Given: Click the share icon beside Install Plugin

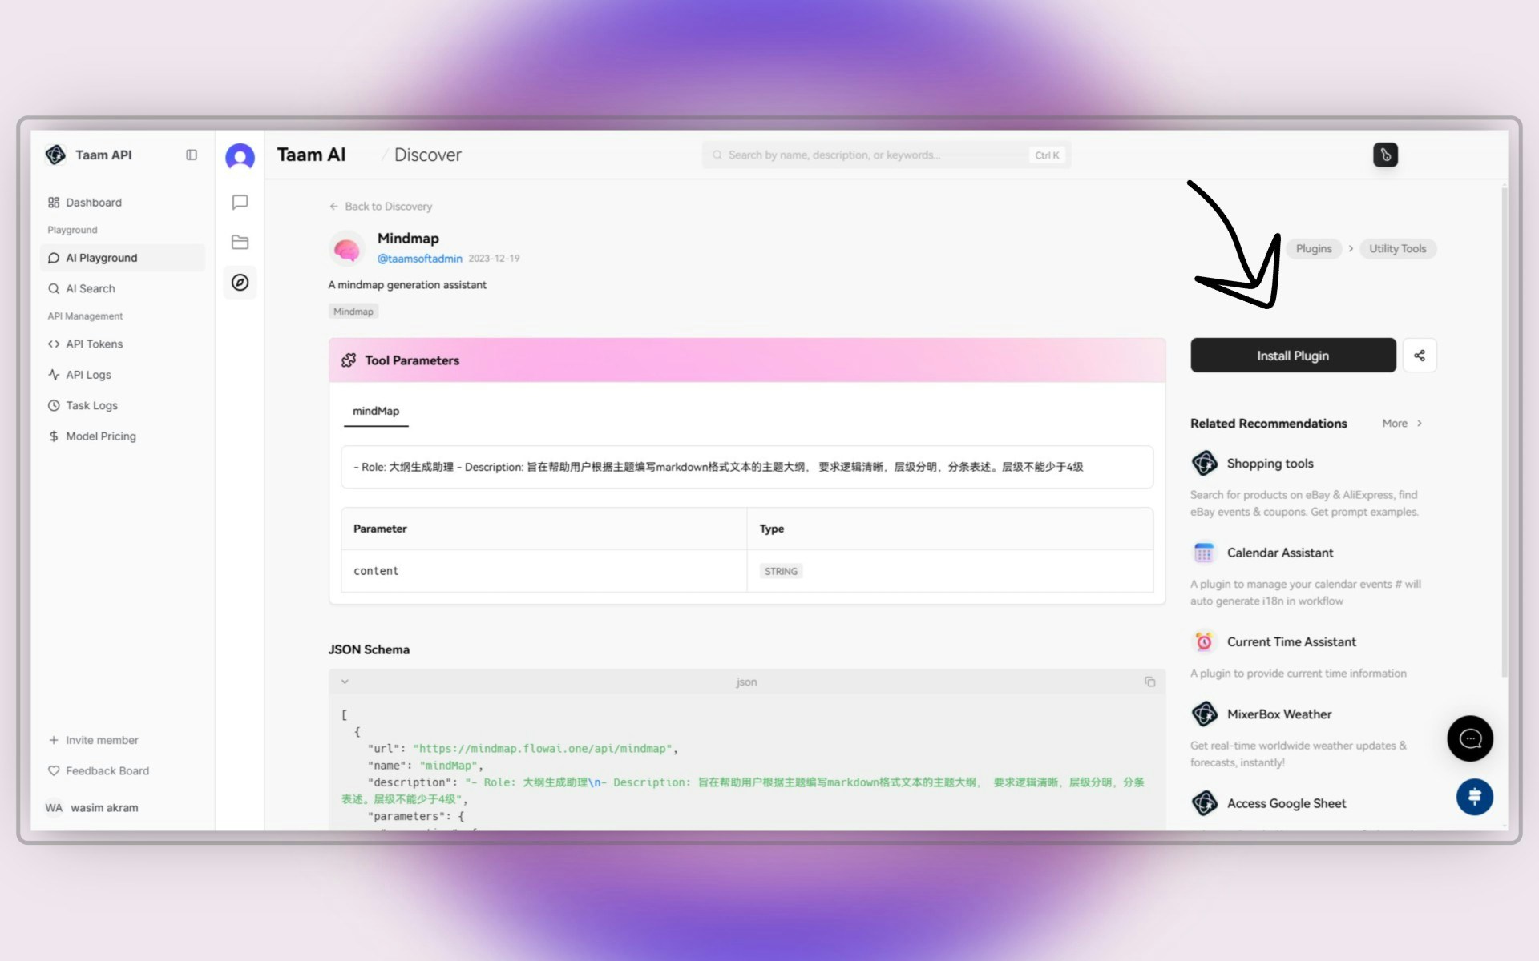Looking at the screenshot, I should pos(1419,356).
